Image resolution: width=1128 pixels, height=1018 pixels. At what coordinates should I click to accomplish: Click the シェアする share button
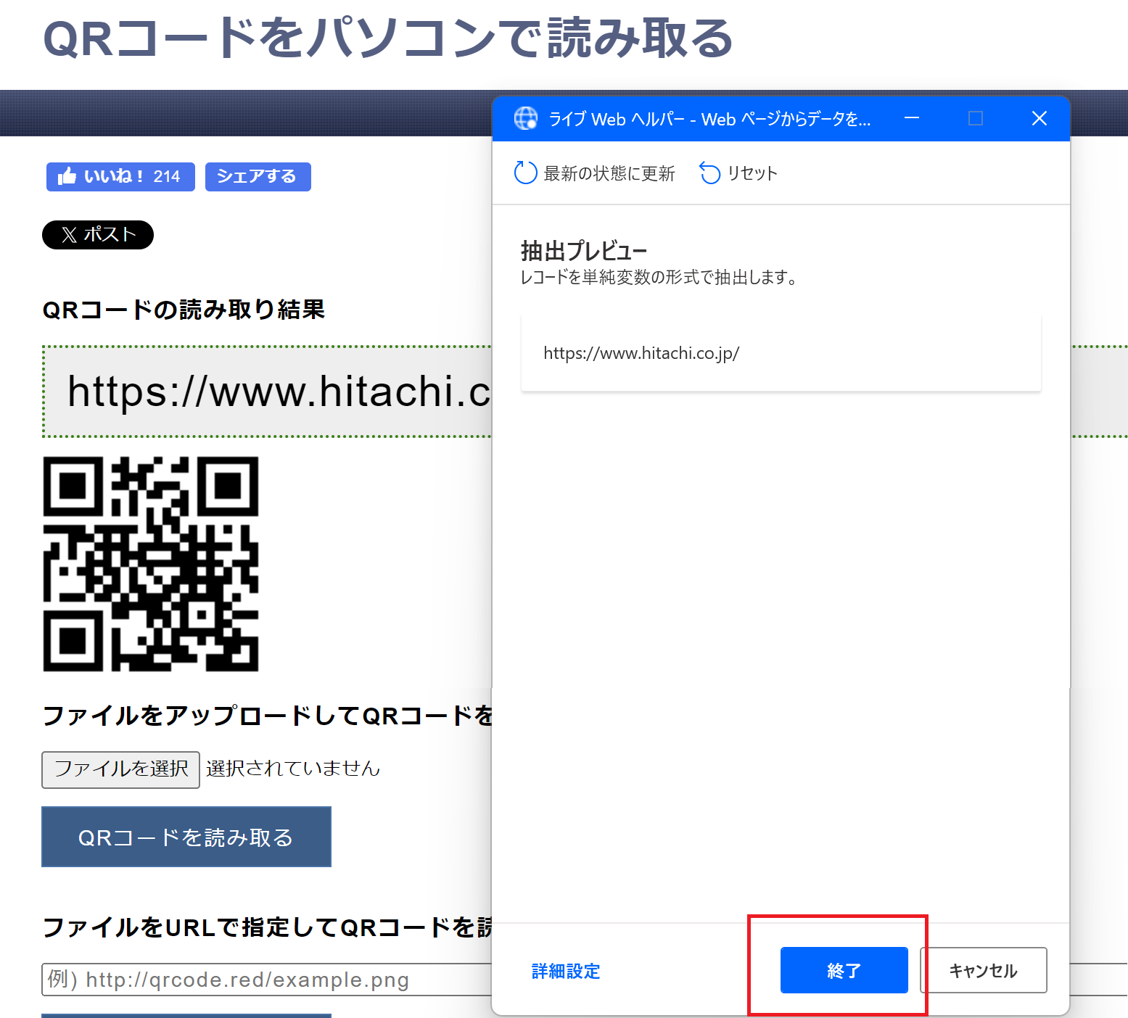[258, 176]
